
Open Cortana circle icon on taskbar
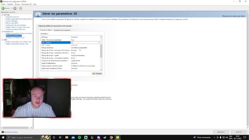[x=54, y=137]
